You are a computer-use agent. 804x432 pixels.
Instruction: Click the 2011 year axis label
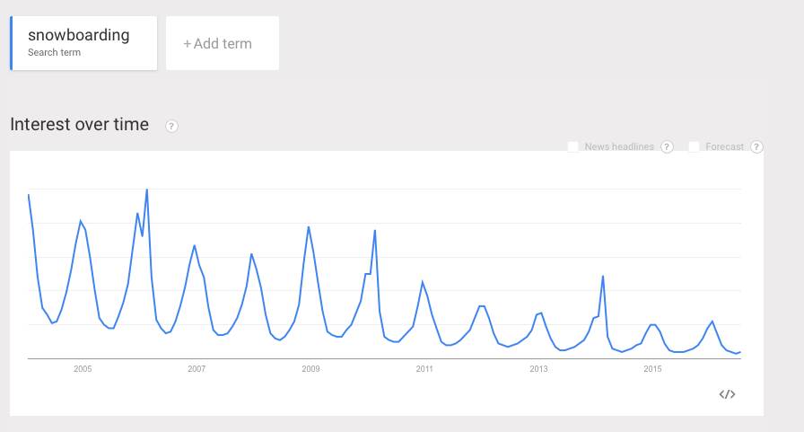(x=424, y=369)
